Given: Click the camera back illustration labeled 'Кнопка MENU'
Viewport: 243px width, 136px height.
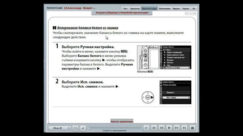Looking at the screenshot, I should pos(148,57).
